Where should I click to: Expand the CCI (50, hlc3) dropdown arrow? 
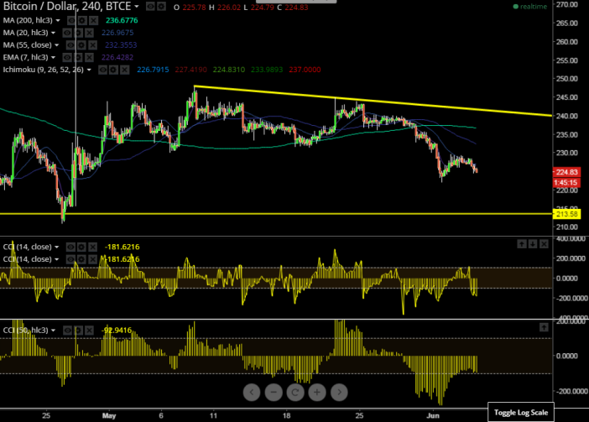tap(53, 331)
